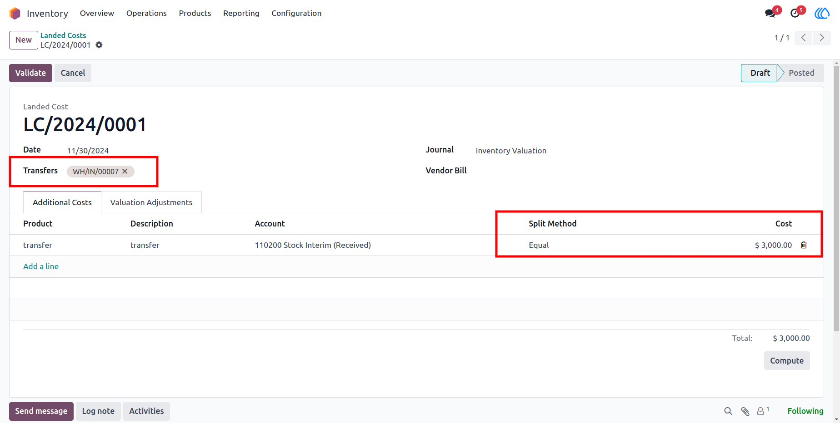Image resolution: width=840 pixels, height=423 pixels.
Task: Click the $ 3,000.00 cost cell in transfer row
Action: coord(773,245)
